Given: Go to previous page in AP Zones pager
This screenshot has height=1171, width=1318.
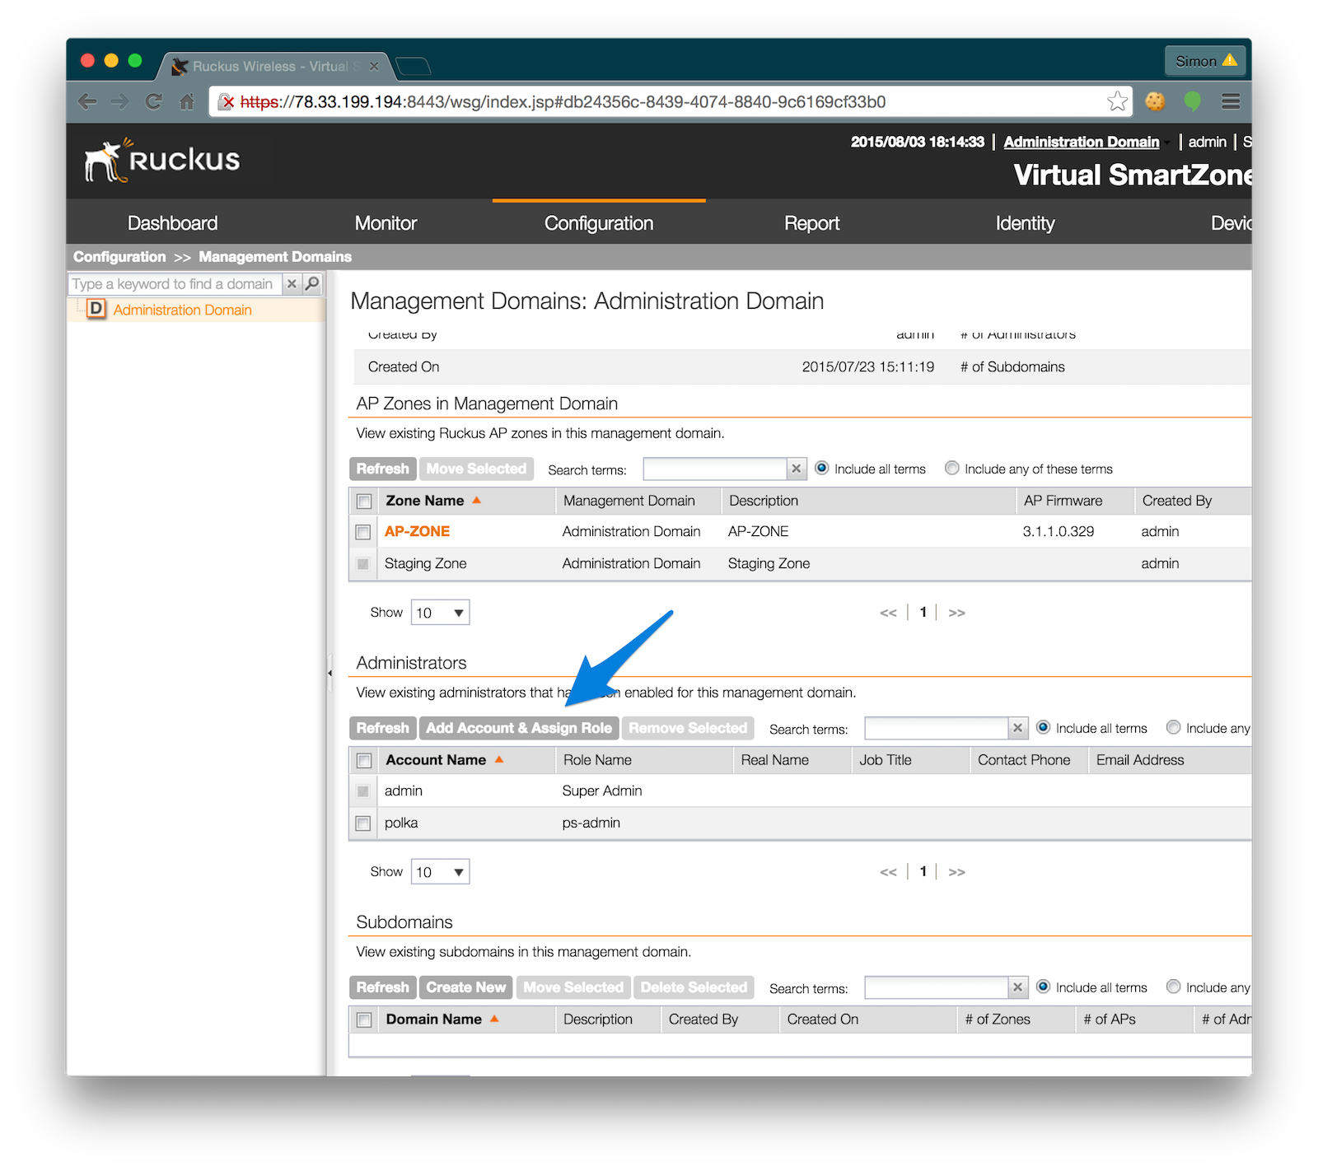Looking at the screenshot, I should (888, 613).
